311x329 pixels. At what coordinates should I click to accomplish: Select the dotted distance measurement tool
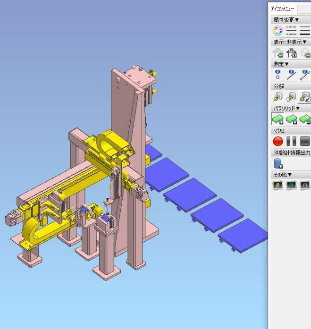point(305,75)
